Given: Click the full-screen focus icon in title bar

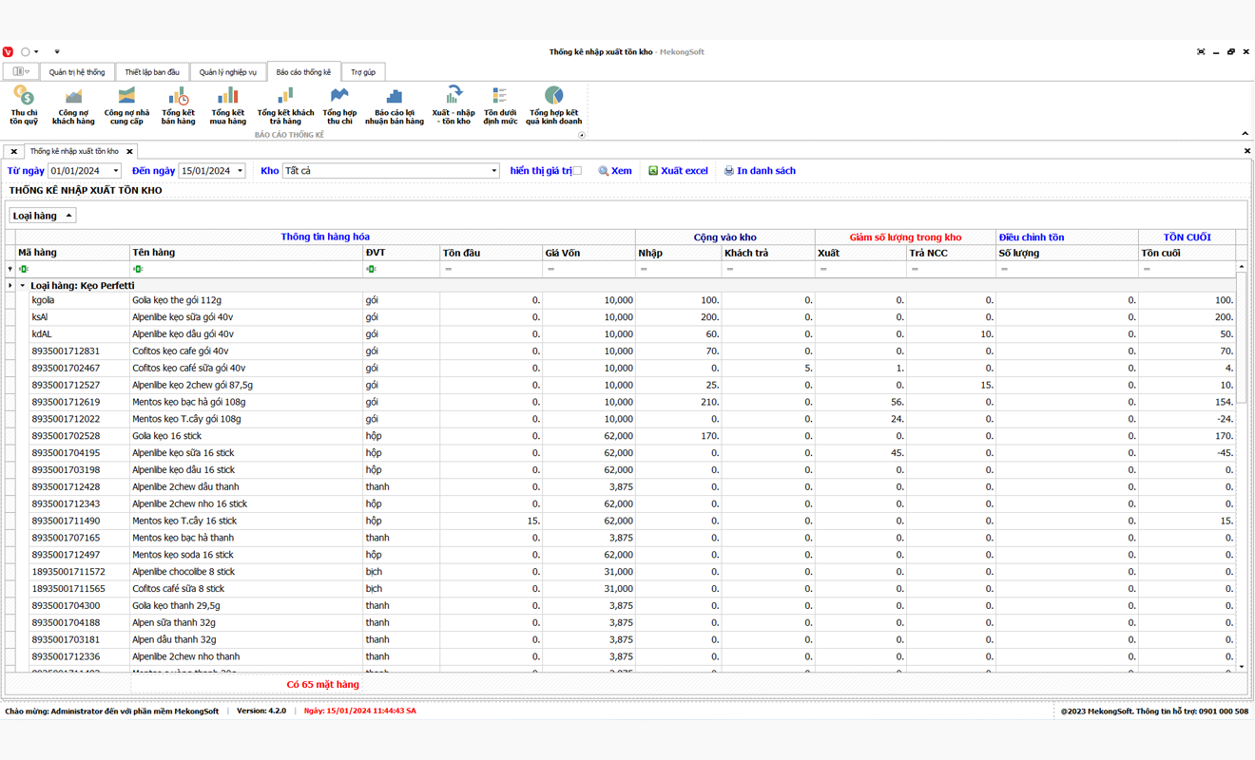Looking at the screenshot, I should [1201, 52].
